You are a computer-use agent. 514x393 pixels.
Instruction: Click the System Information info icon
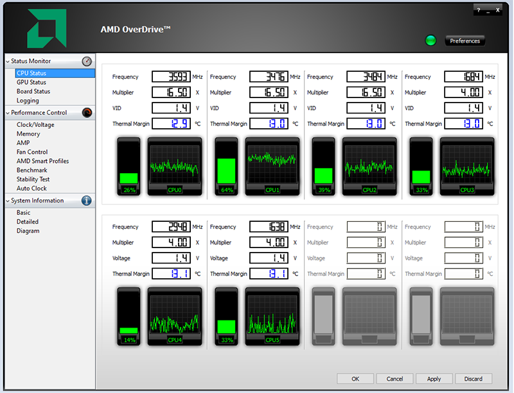[87, 201]
